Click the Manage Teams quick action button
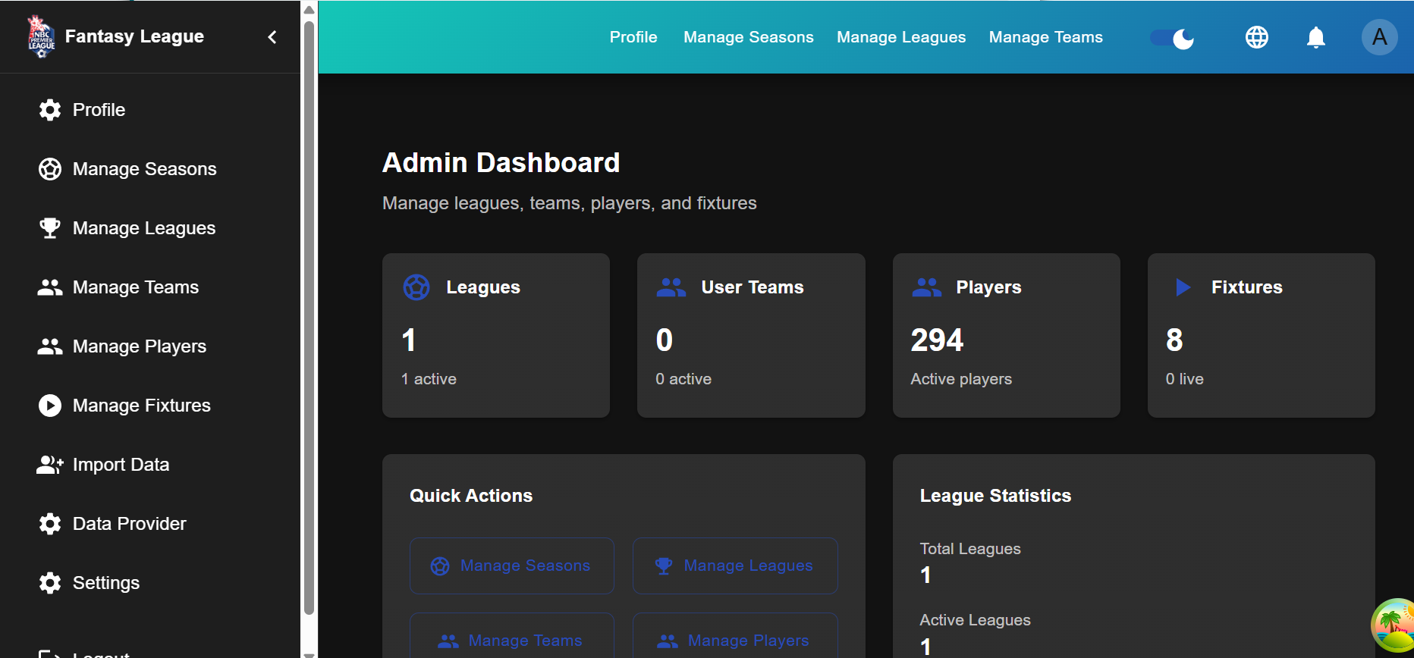1414x658 pixels. coord(512,636)
